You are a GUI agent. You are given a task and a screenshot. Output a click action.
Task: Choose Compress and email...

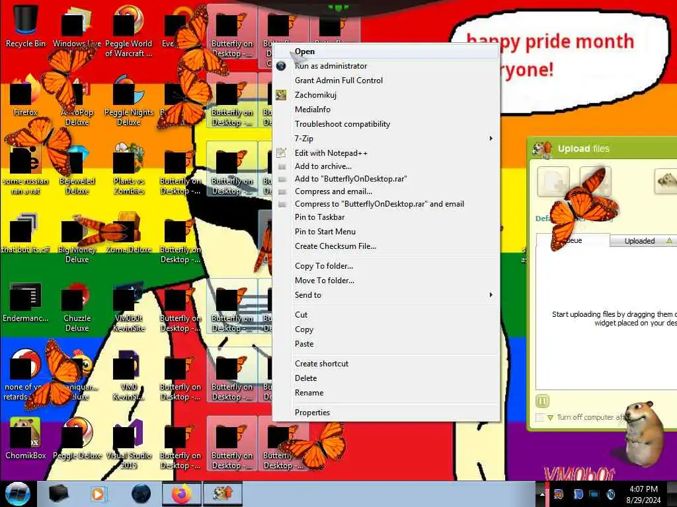click(x=386, y=191)
